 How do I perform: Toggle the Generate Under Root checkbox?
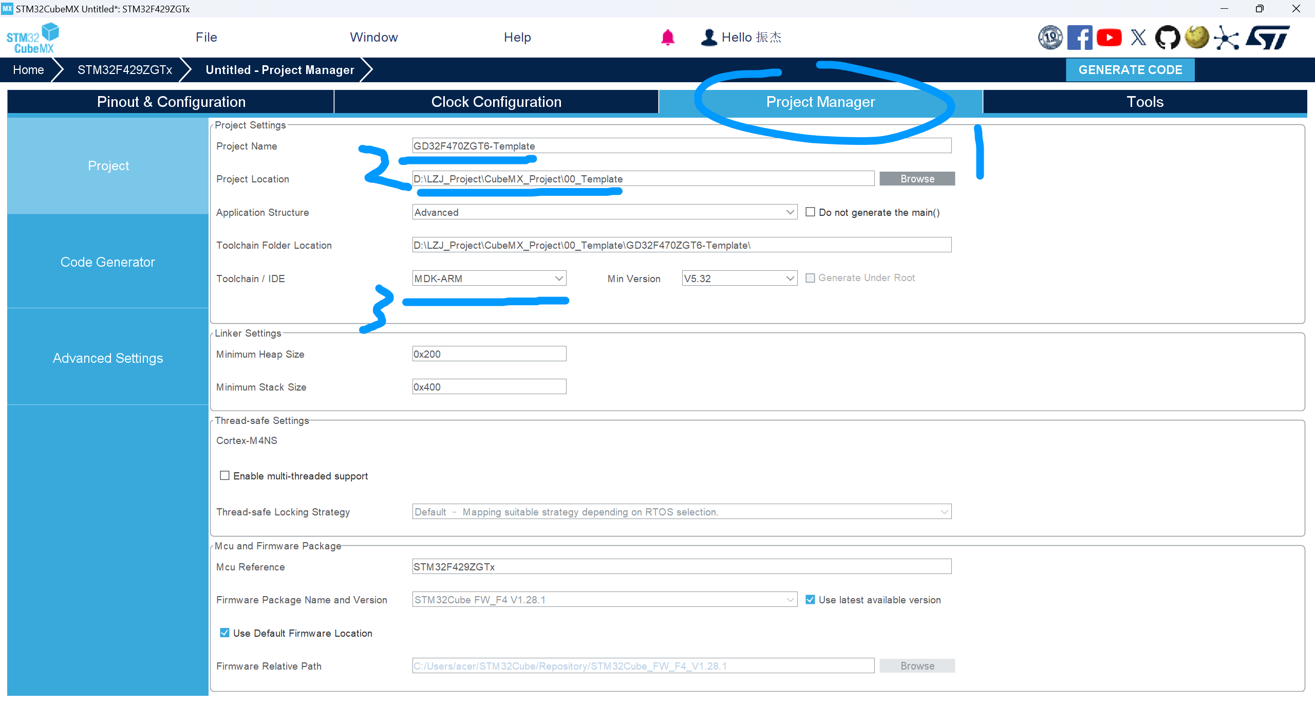click(x=810, y=278)
